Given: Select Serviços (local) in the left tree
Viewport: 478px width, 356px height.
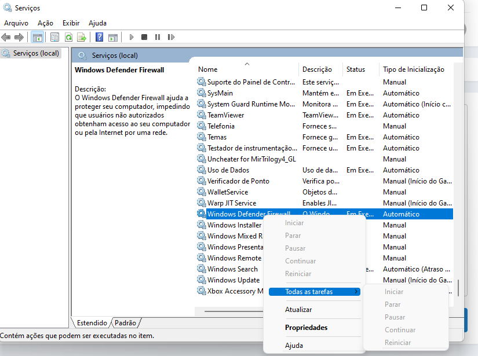Looking at the screenshot, I should (x=31, y=53).
